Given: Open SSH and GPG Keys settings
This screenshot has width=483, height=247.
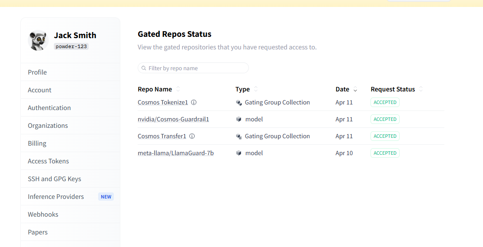Looking at the screenshot, I should point(70,179).
